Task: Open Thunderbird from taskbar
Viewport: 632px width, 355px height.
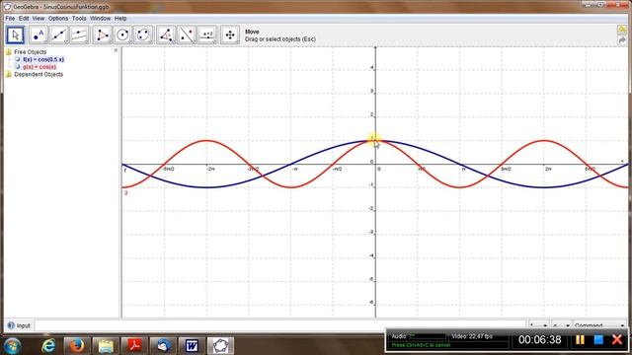Action: [x=163, y=346]
